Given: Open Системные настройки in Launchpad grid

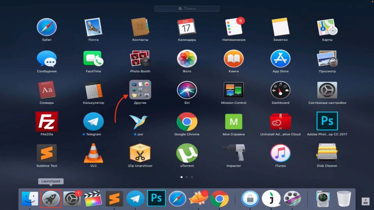Looking at the screenshot, I should (327, 90).
